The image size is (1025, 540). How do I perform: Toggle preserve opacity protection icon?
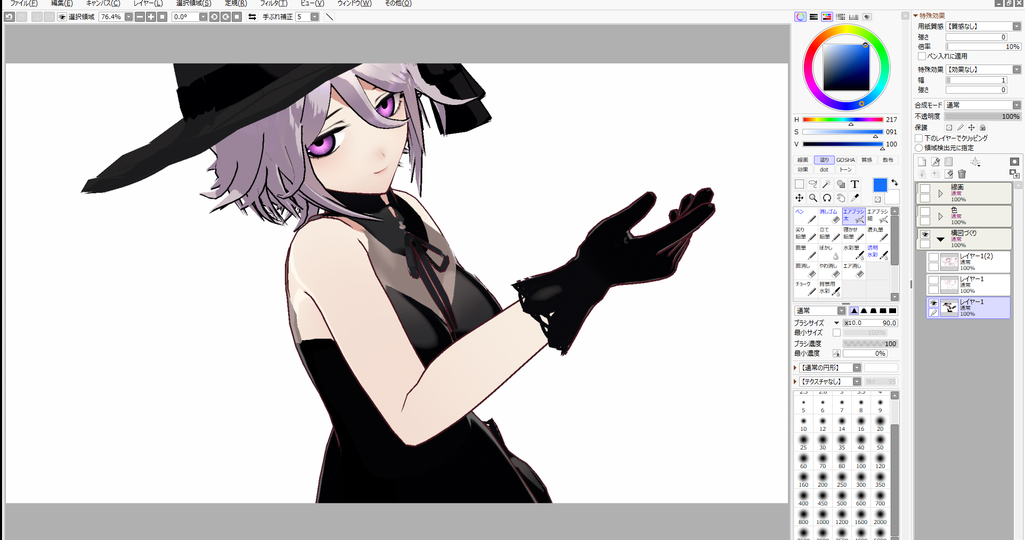tap(949, 128)
